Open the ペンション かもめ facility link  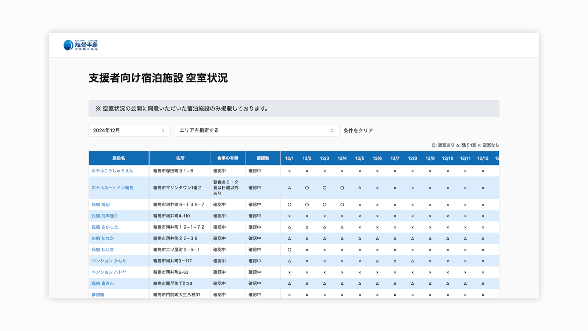click(109, 261)
